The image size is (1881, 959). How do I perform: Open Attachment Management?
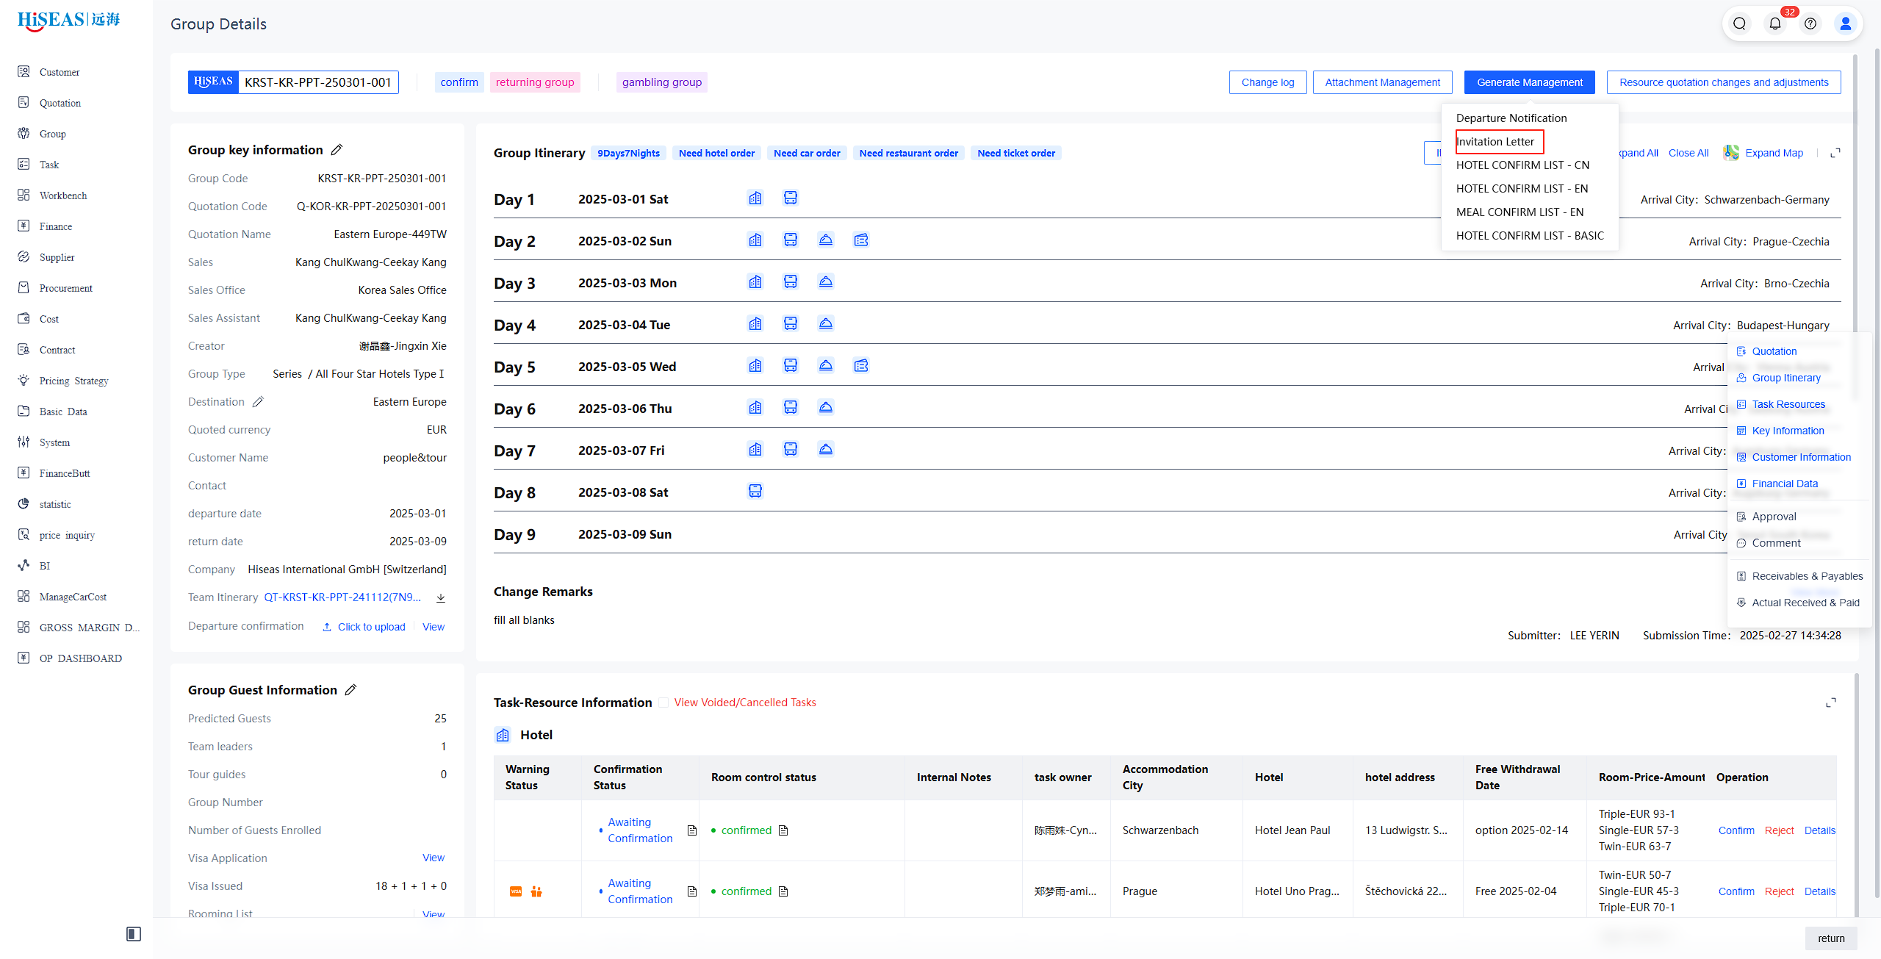coord(1382,82)
